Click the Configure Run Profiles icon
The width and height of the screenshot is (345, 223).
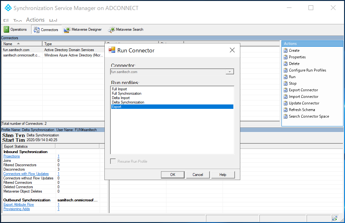(286, 70)
